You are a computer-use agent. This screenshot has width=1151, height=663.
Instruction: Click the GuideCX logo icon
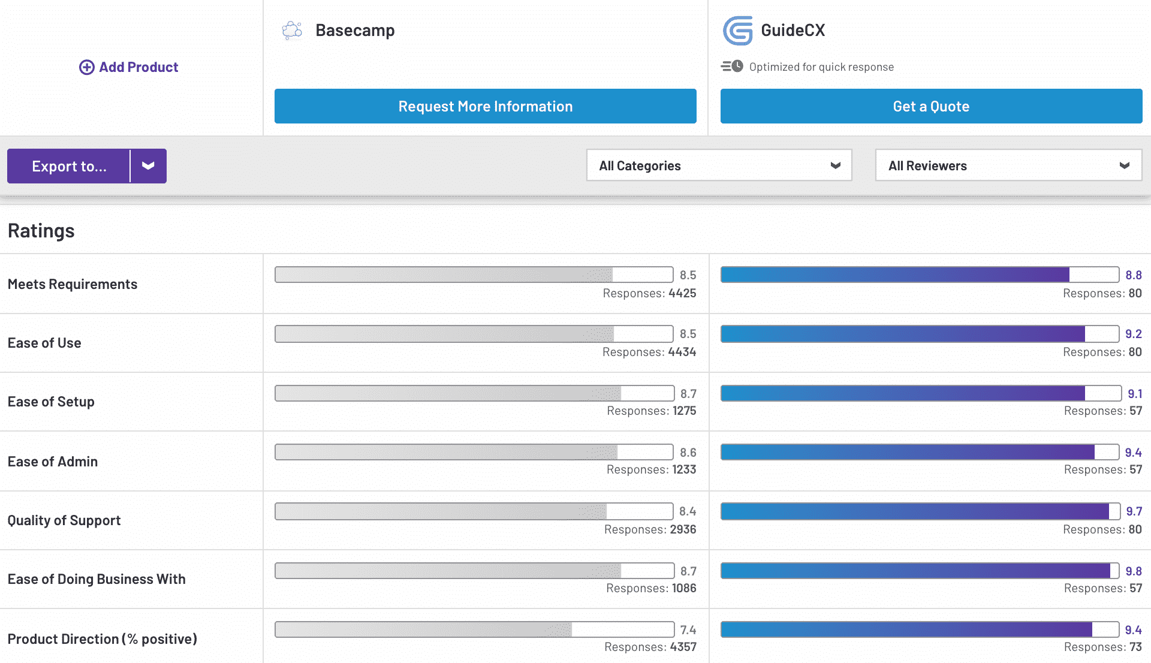[x=738, y=30]
